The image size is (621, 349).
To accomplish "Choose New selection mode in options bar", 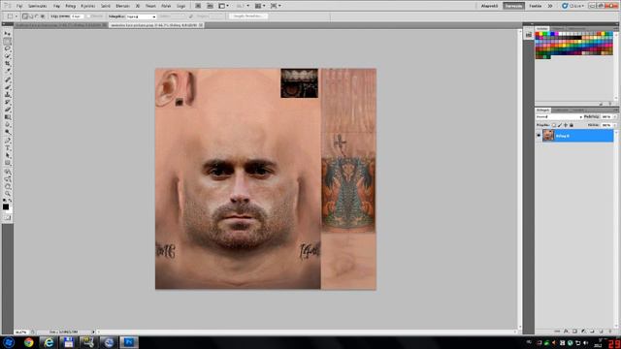I will 25,16.
